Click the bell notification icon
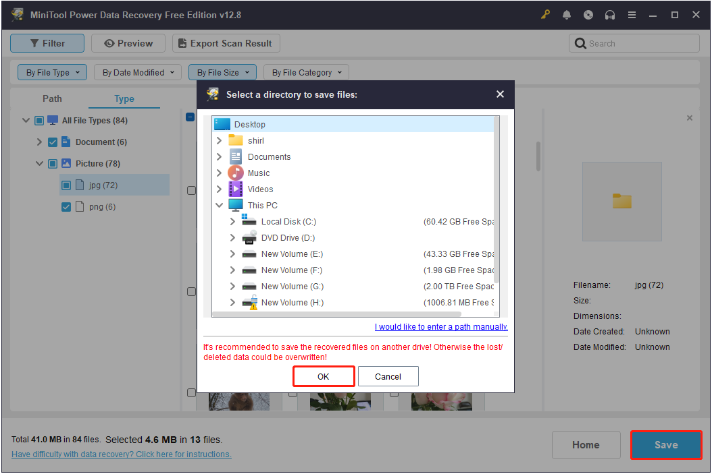Screen dimensions: 712x474 click(x=567, y=15)
